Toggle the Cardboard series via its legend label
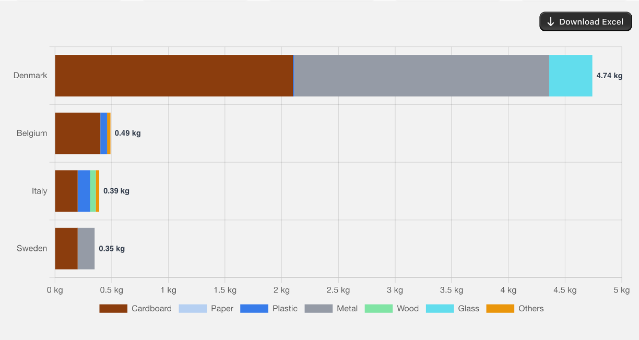 pos(151,308)
